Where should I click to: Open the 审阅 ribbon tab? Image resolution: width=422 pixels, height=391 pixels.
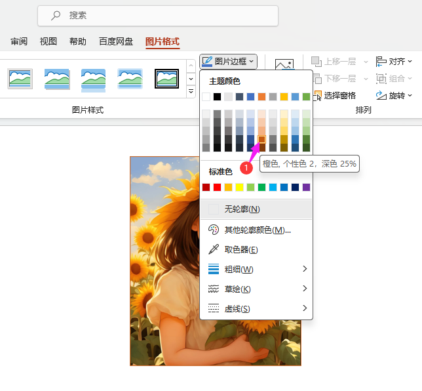point(19,41)
